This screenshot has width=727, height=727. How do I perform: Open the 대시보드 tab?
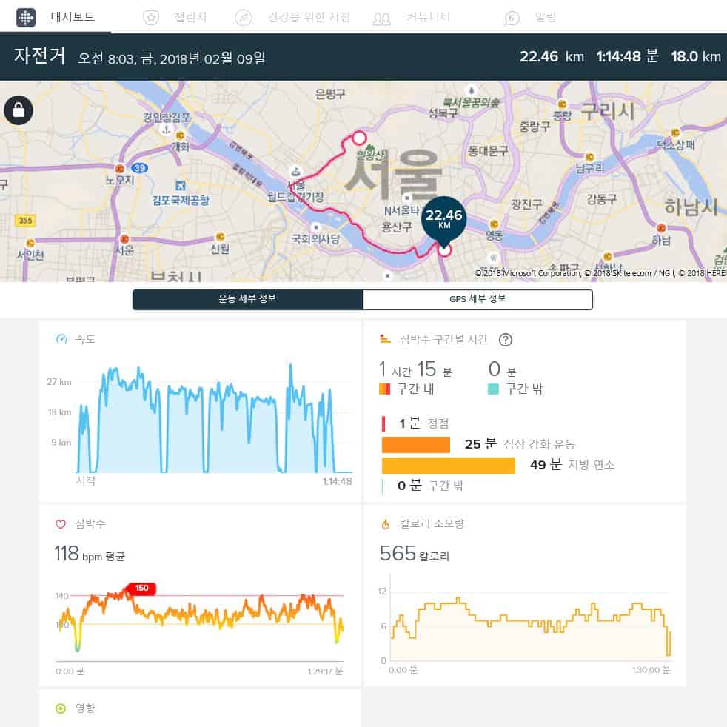coord(73,17)
